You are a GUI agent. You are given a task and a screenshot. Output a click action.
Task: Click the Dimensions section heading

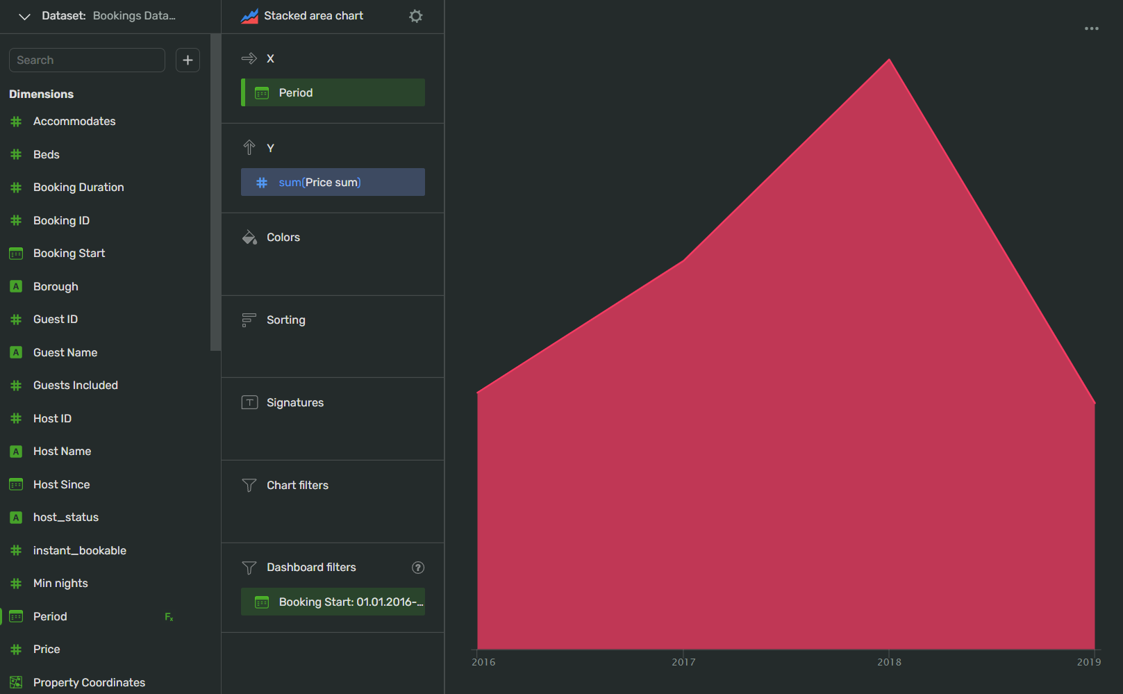41,94
